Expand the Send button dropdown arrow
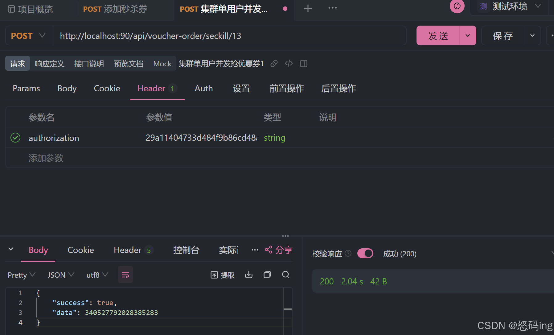 point(467,36)
